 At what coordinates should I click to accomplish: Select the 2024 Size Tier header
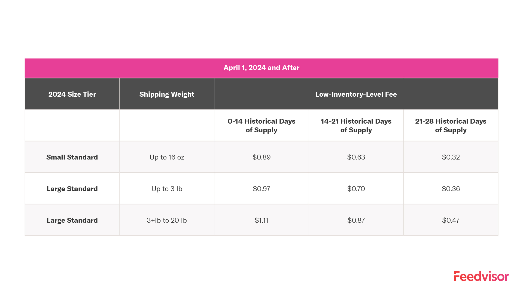72,94
